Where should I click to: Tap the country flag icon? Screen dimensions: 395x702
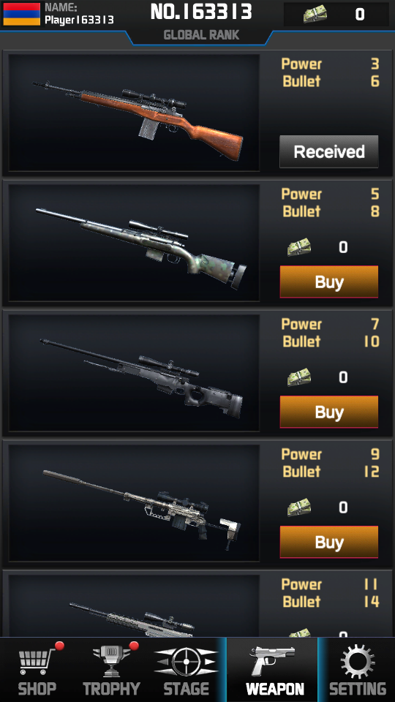point(21,14)
